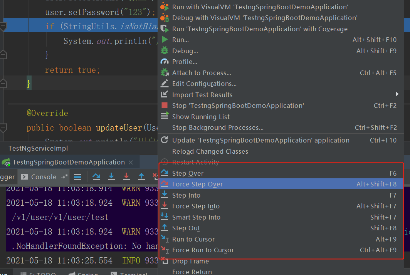Click the @Override annotation
Image resolution: width=410 pixels, height=275 pixels.
point(47,113)
